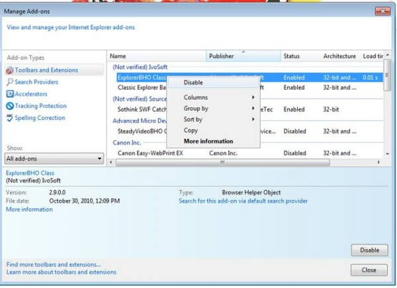Select the SteadyVideoBHO row
The image size is (397, 288).
249,131
